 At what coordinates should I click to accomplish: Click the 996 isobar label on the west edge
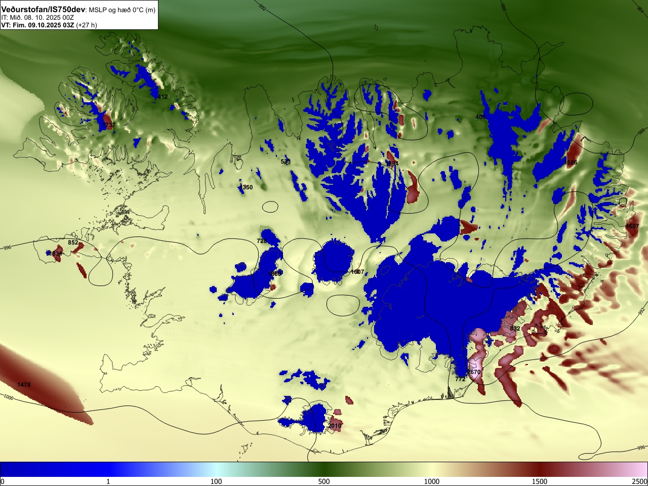7,248
